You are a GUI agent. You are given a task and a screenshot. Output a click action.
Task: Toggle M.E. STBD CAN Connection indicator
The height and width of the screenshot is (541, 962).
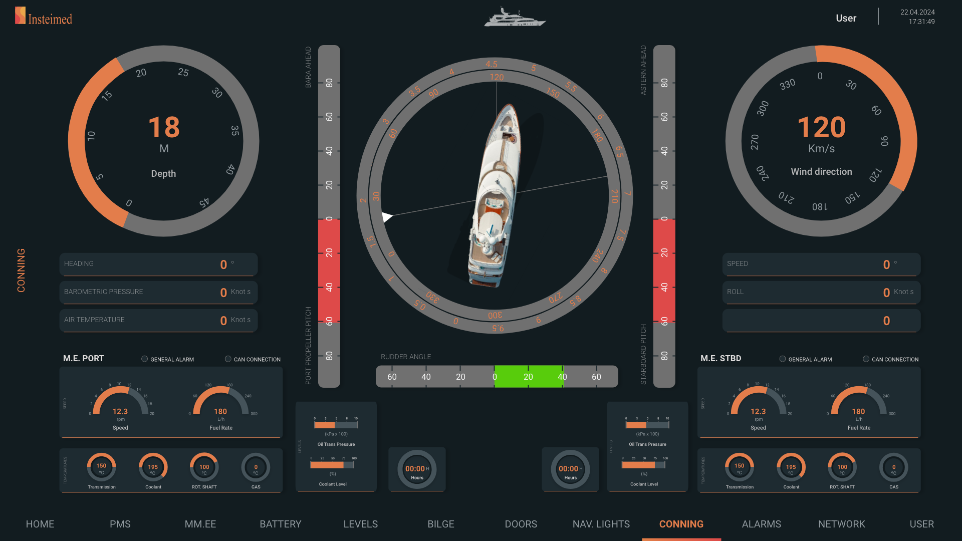pyautogui.click(x=866, y=359)
